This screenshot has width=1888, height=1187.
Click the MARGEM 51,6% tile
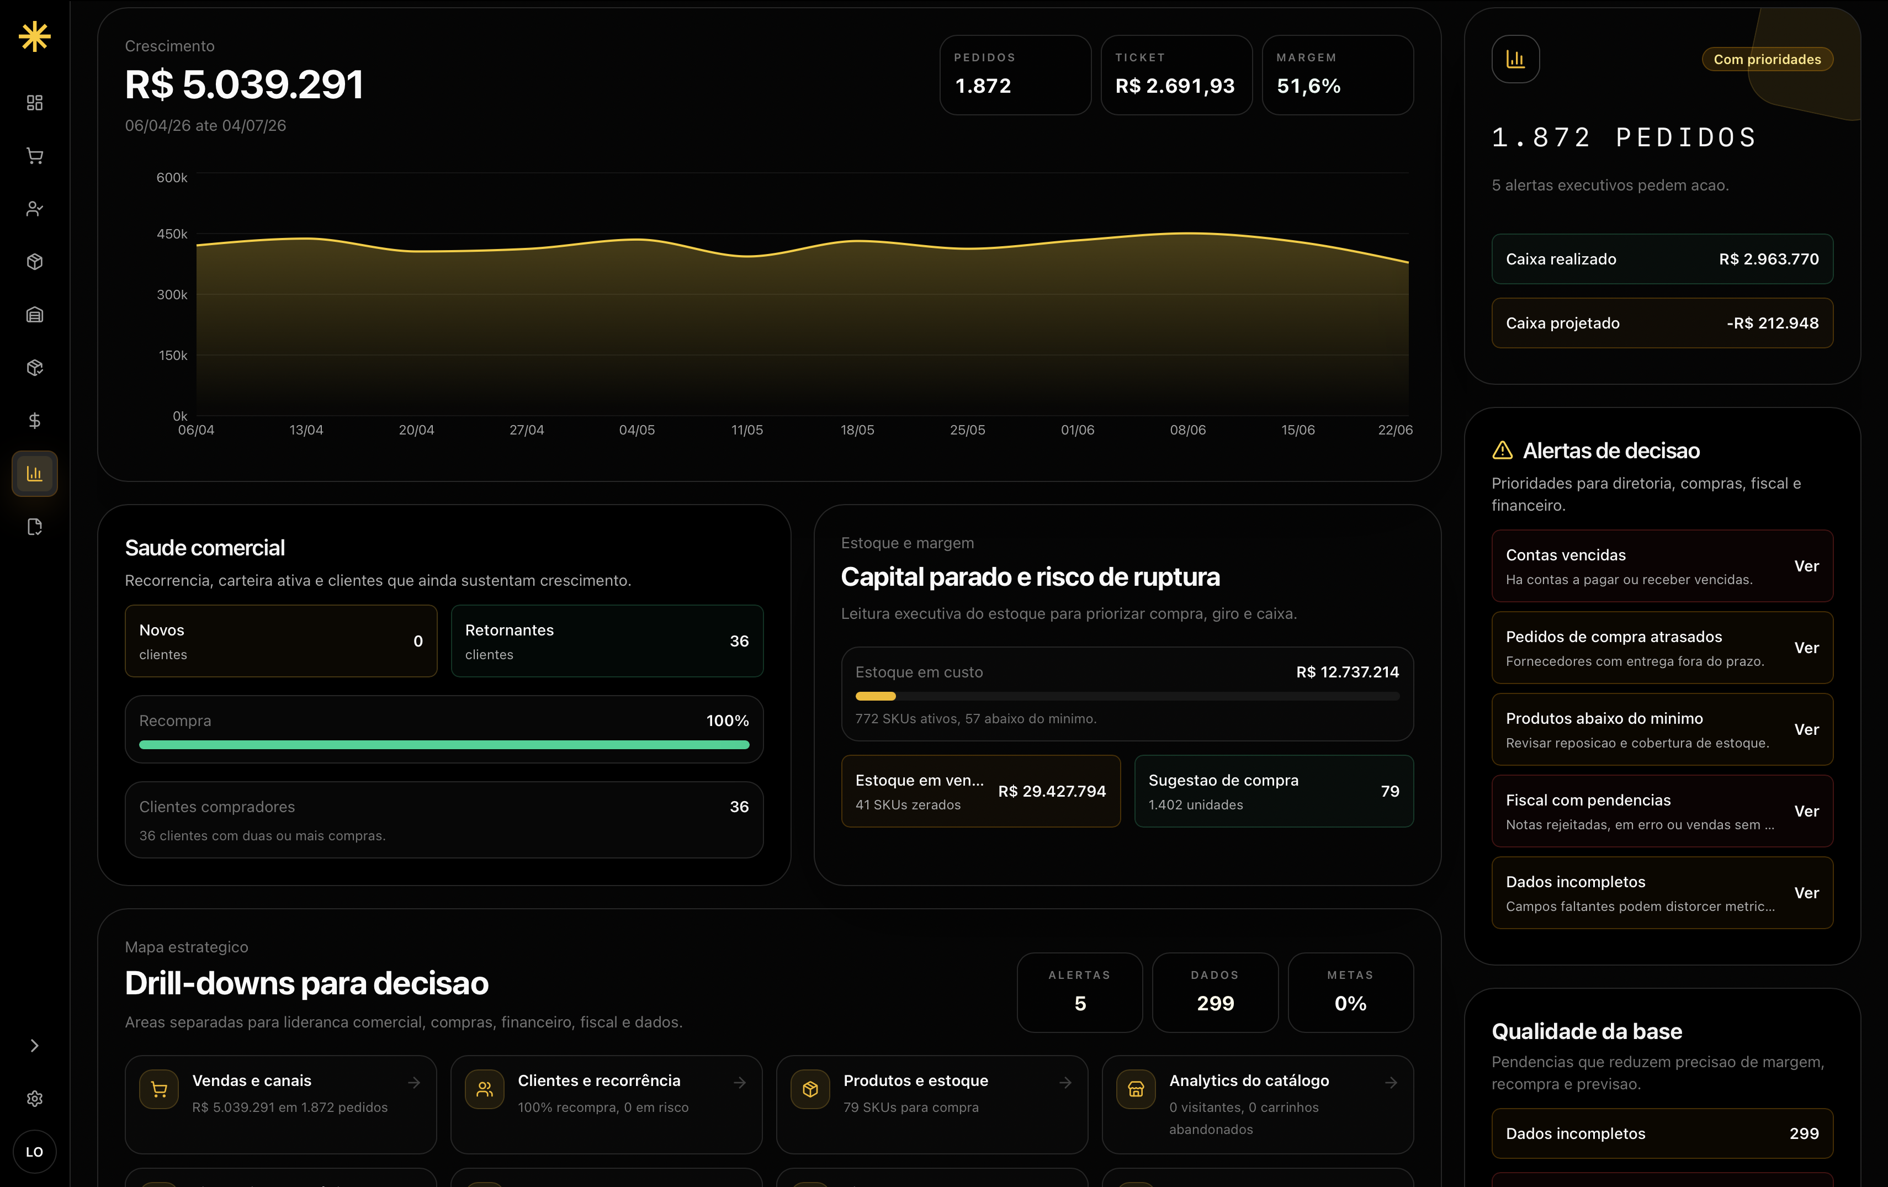point(1338,75)
